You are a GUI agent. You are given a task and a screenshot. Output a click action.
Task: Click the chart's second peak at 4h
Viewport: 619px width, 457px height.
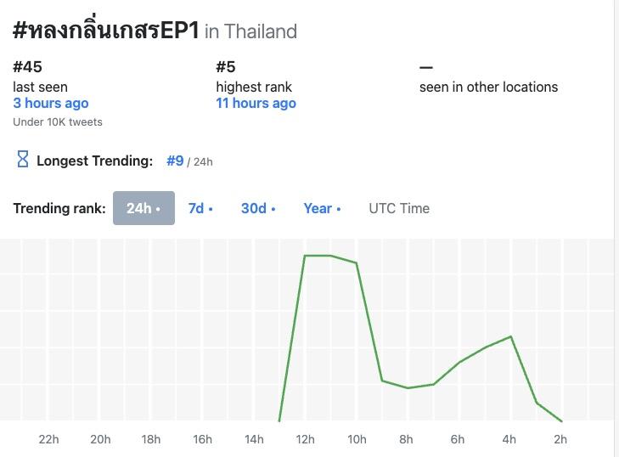(x=510, y=336)
